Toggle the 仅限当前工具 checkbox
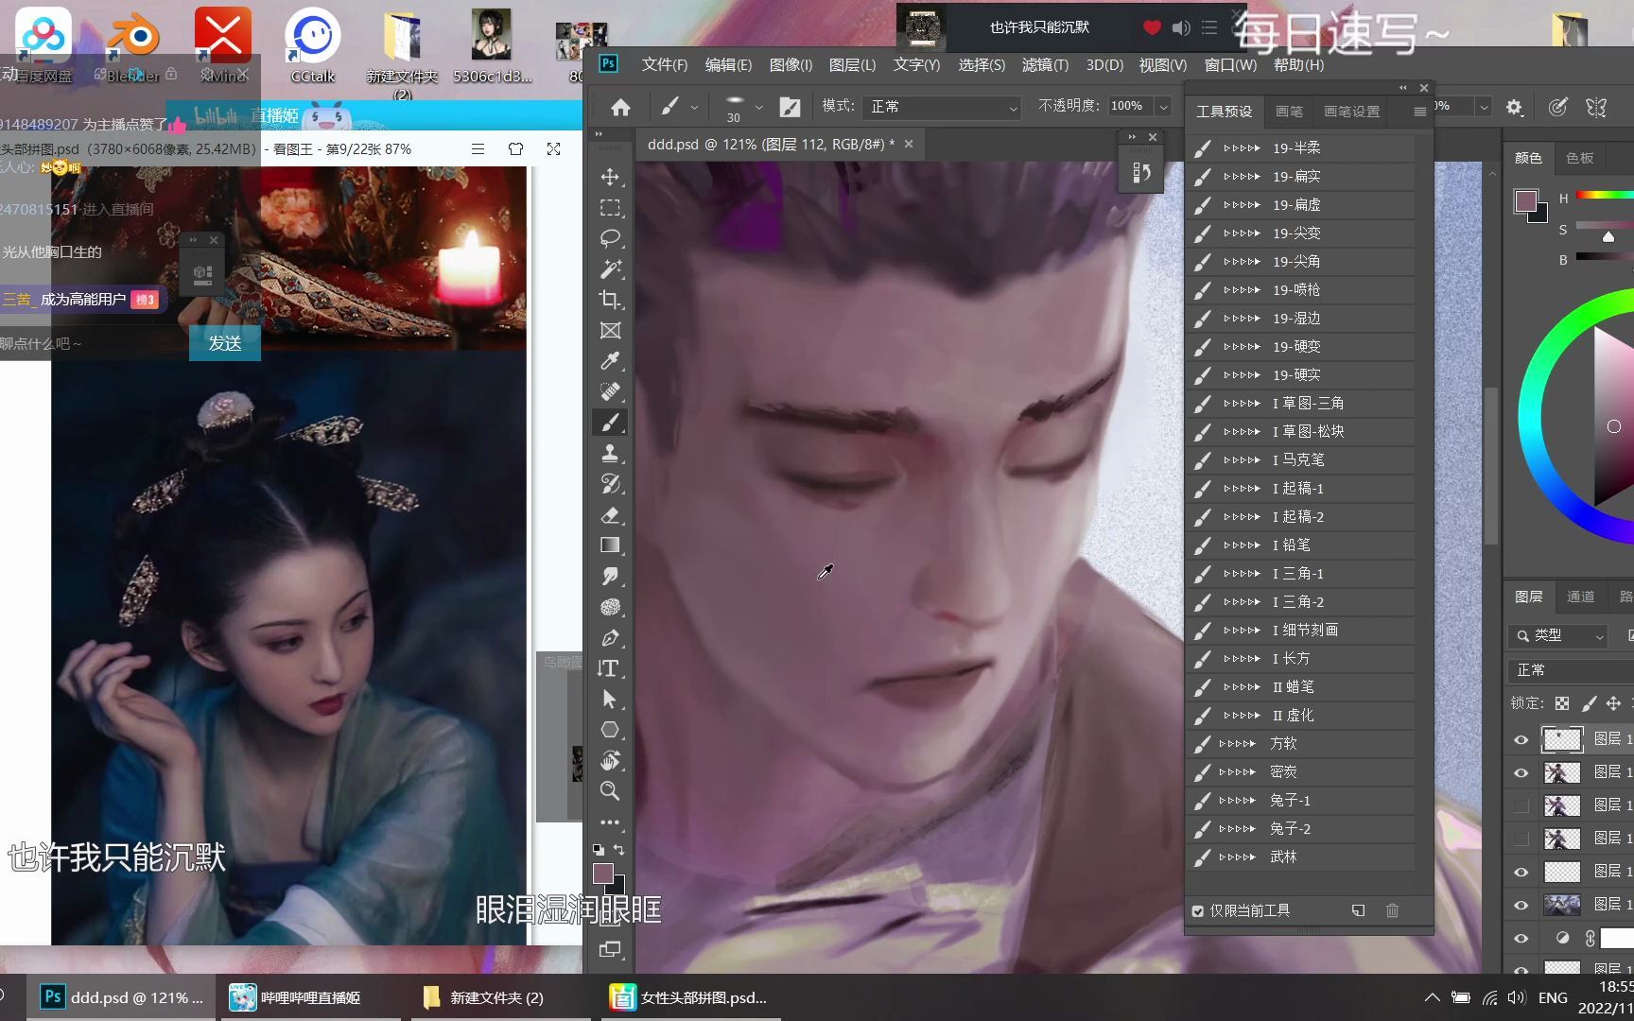Image resolution: width=1634 pixels, height=1021 pixels. pos(1198,911)
